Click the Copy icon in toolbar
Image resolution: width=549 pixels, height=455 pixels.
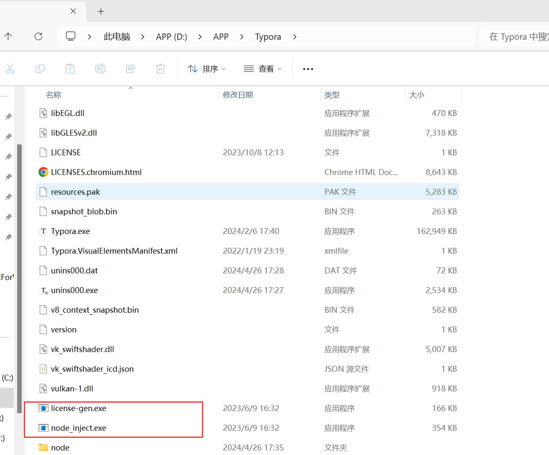click(40, 69)
